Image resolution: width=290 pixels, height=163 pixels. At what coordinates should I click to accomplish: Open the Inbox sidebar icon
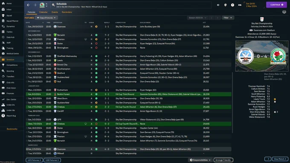point(3,9)
